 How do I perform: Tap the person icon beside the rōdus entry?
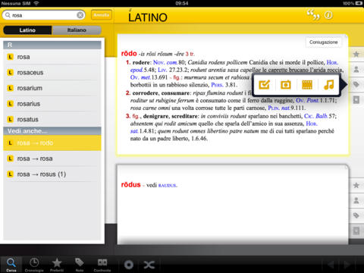coord(356,201)
